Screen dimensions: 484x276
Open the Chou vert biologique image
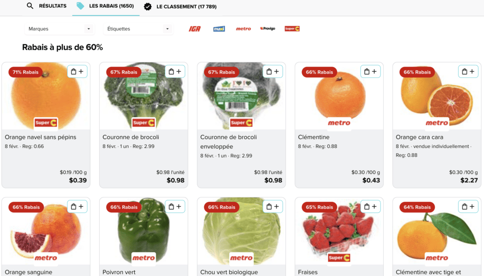coord(242,231)
